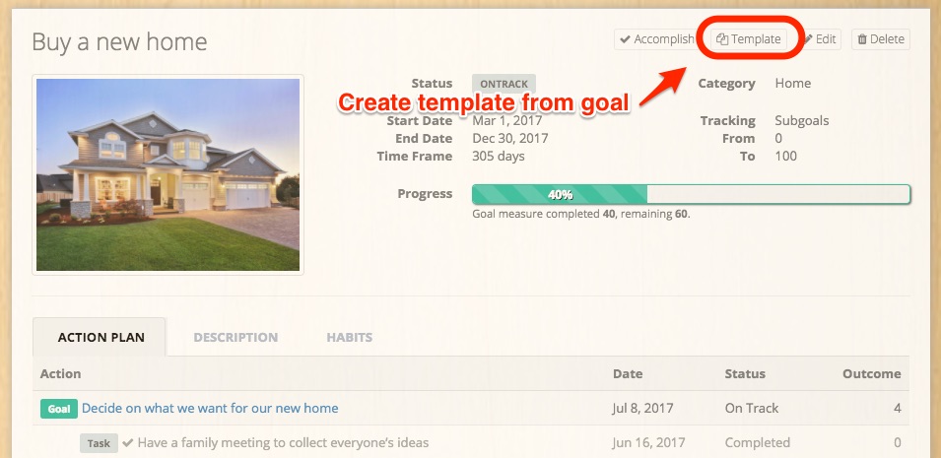Switch to the Habits tab

(x=349, y=338)
